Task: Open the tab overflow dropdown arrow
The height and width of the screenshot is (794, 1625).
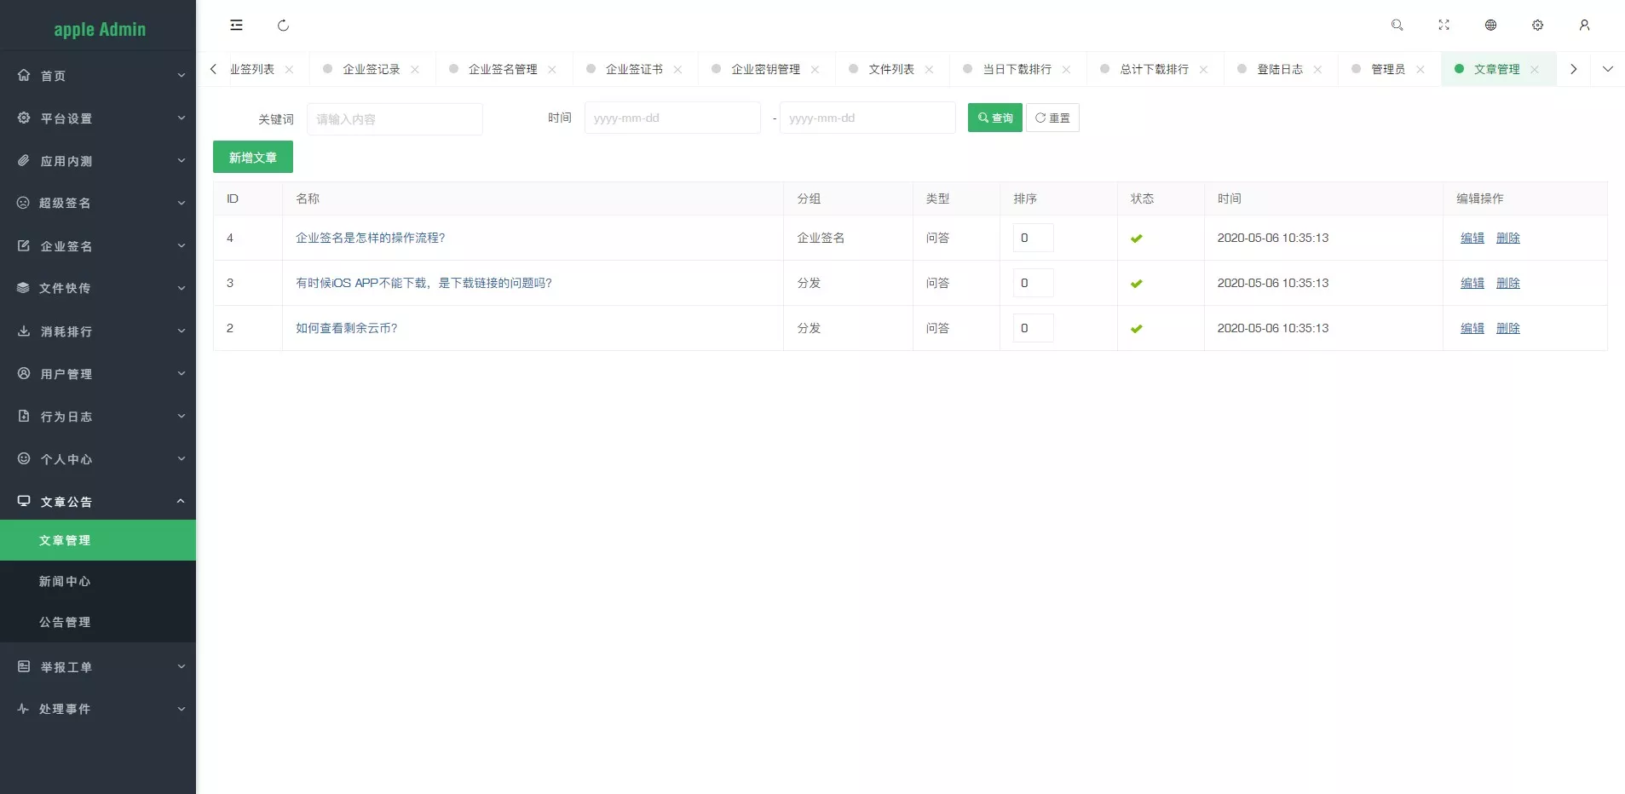Action: (1608, 68)
